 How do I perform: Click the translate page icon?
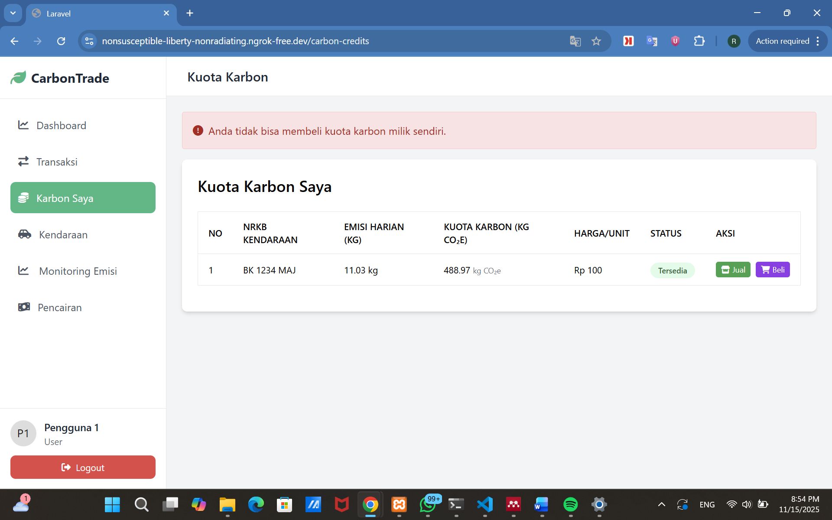[575, 41]
